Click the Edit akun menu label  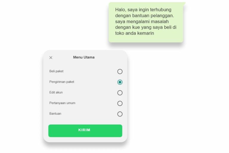point(56,92)
